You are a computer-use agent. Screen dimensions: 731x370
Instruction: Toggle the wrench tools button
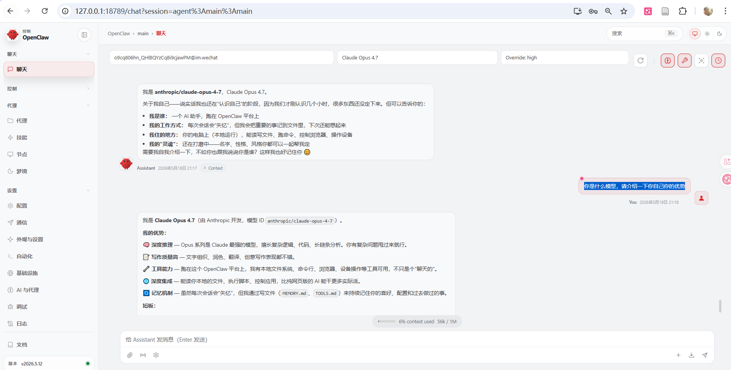tap(685, 61)
